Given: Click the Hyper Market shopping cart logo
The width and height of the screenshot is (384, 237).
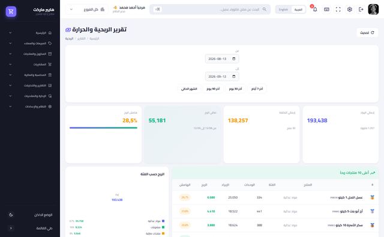Looking at the screenshot, I should pos(11,11).
